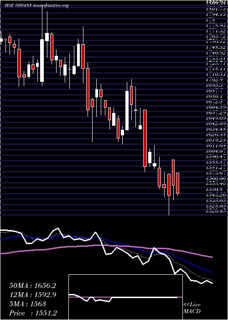
Task: Click the pink 50MA line in lower panel
Action: (106, 245)
